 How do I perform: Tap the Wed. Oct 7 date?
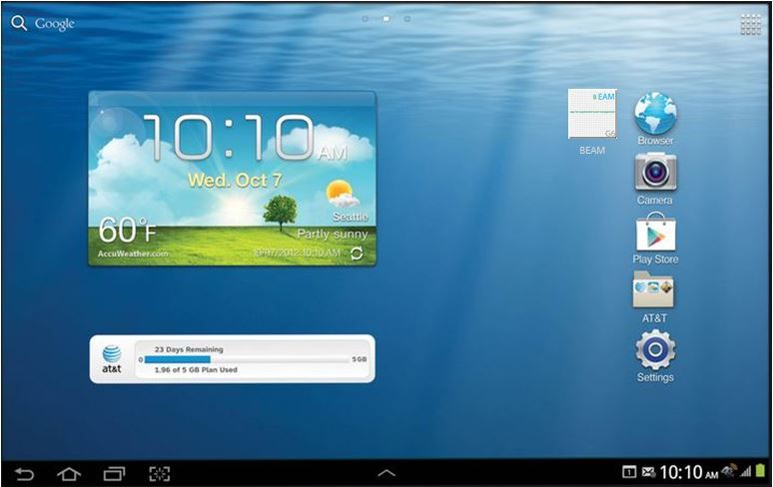click(235, 181)
